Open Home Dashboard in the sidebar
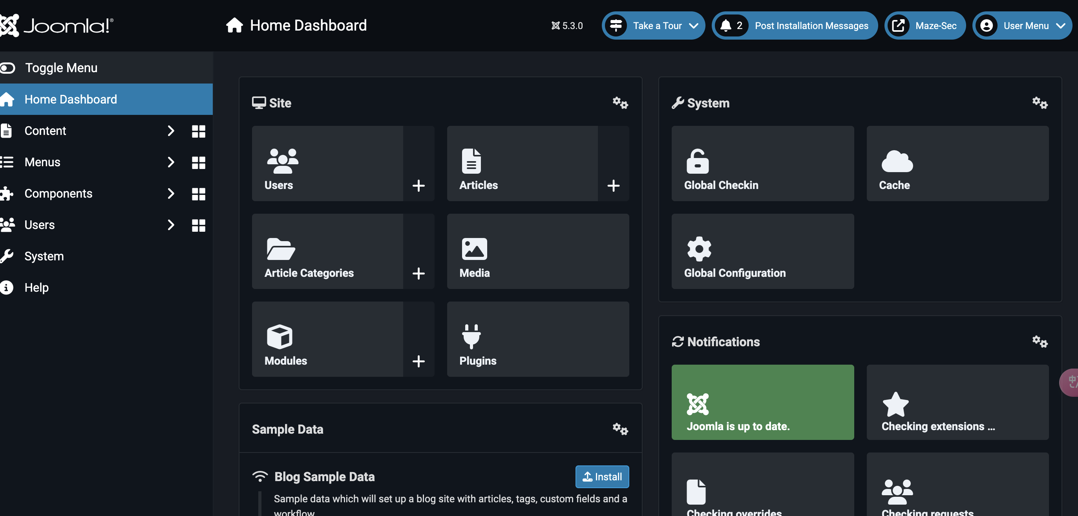Image resolution: width=1078 pixels, height=516 pixels. tap(106, 99)
